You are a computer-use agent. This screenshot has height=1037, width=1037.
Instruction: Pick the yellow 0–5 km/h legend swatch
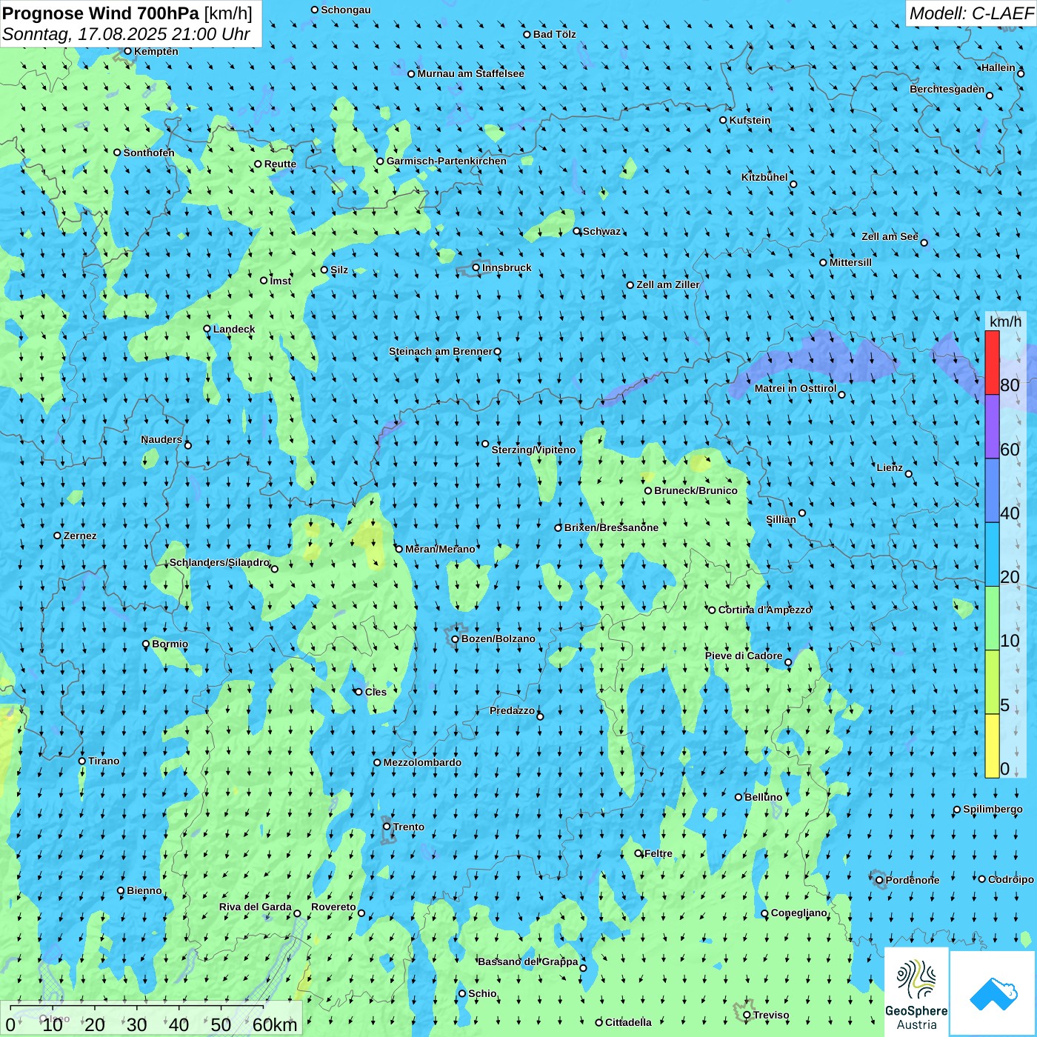point(992,746)
